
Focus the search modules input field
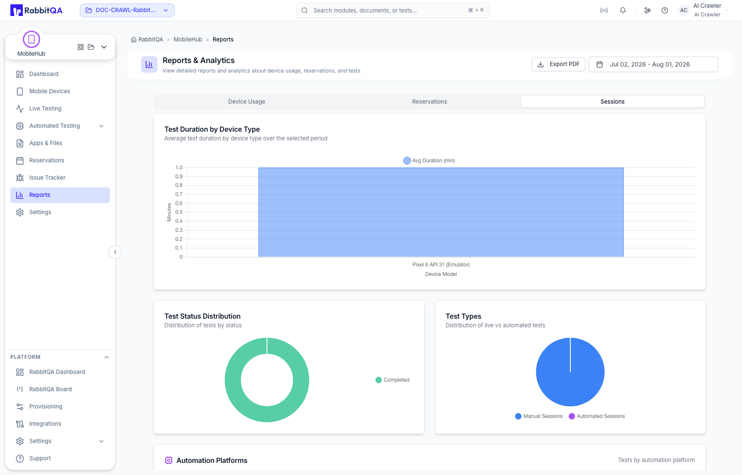[393, 10]
